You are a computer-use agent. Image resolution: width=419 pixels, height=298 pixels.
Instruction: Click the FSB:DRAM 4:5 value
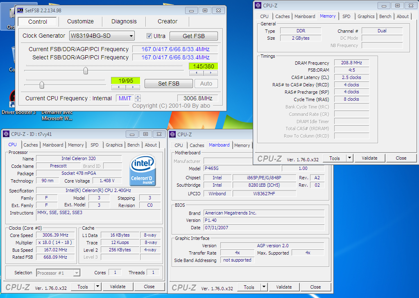tap(351, 70)
